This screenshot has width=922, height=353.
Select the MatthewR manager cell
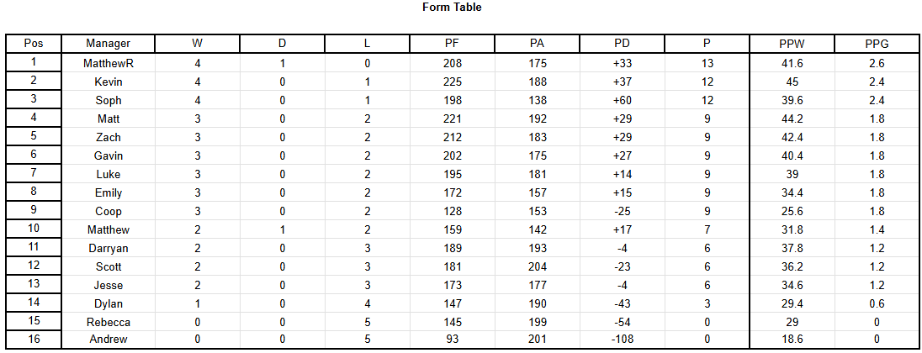point(109,63)
